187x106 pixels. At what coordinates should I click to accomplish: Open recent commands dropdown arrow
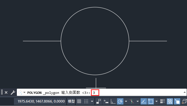[x=24, y=92]
